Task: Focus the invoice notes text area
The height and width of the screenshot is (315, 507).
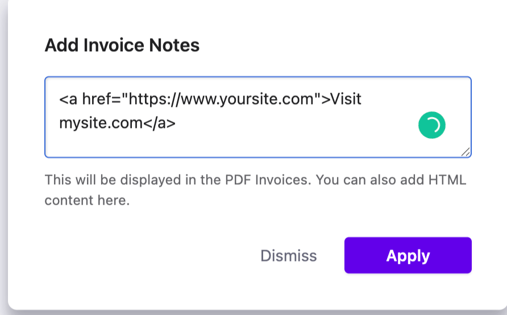Action: click(x=257, y=117)
